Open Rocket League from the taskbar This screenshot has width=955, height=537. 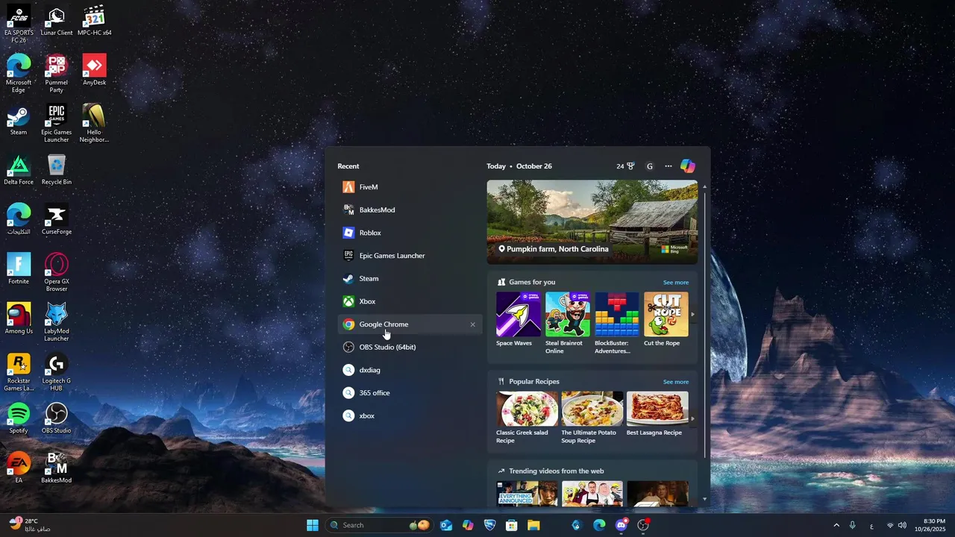pyautogui.click(x=489, y=525)
